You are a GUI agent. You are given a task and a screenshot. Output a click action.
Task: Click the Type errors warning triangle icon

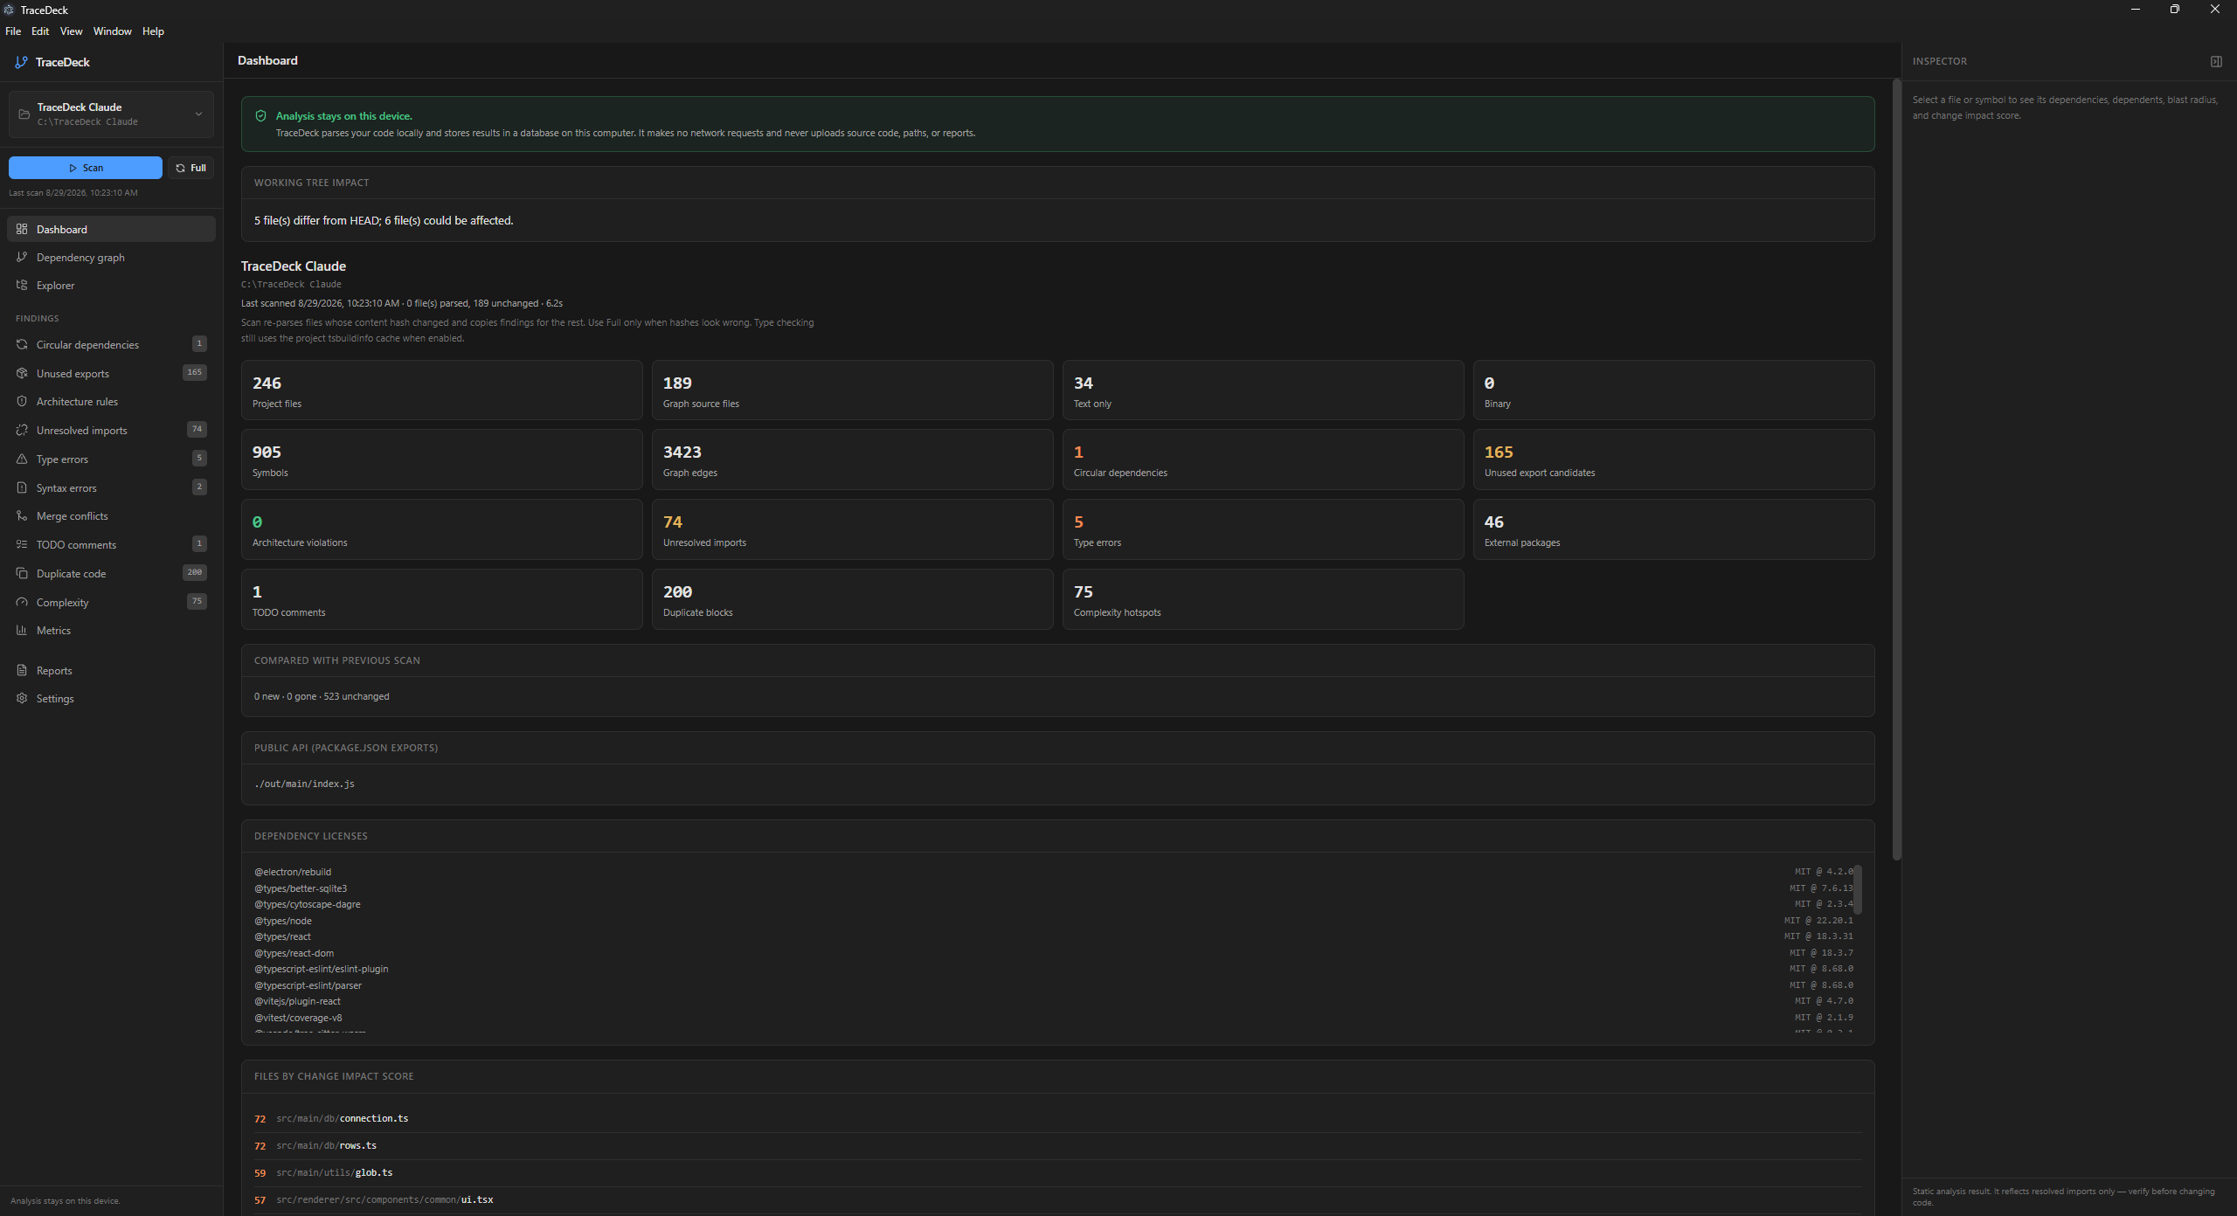pyautogui.click(x=22, y=459)
